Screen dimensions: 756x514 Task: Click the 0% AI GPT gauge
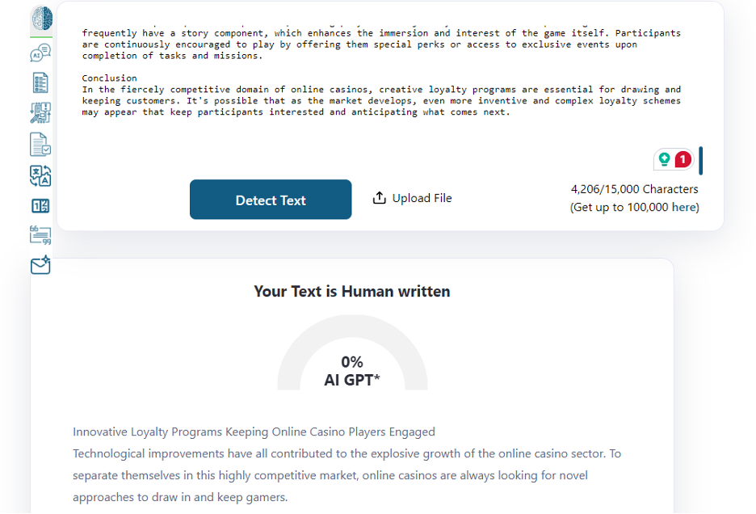[352, 353]
